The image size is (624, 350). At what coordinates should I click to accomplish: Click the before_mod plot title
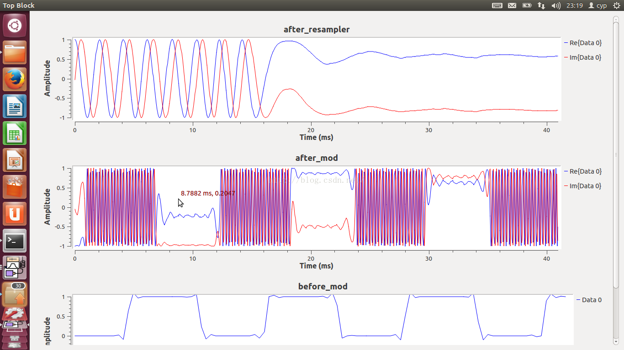pos(323,287)
